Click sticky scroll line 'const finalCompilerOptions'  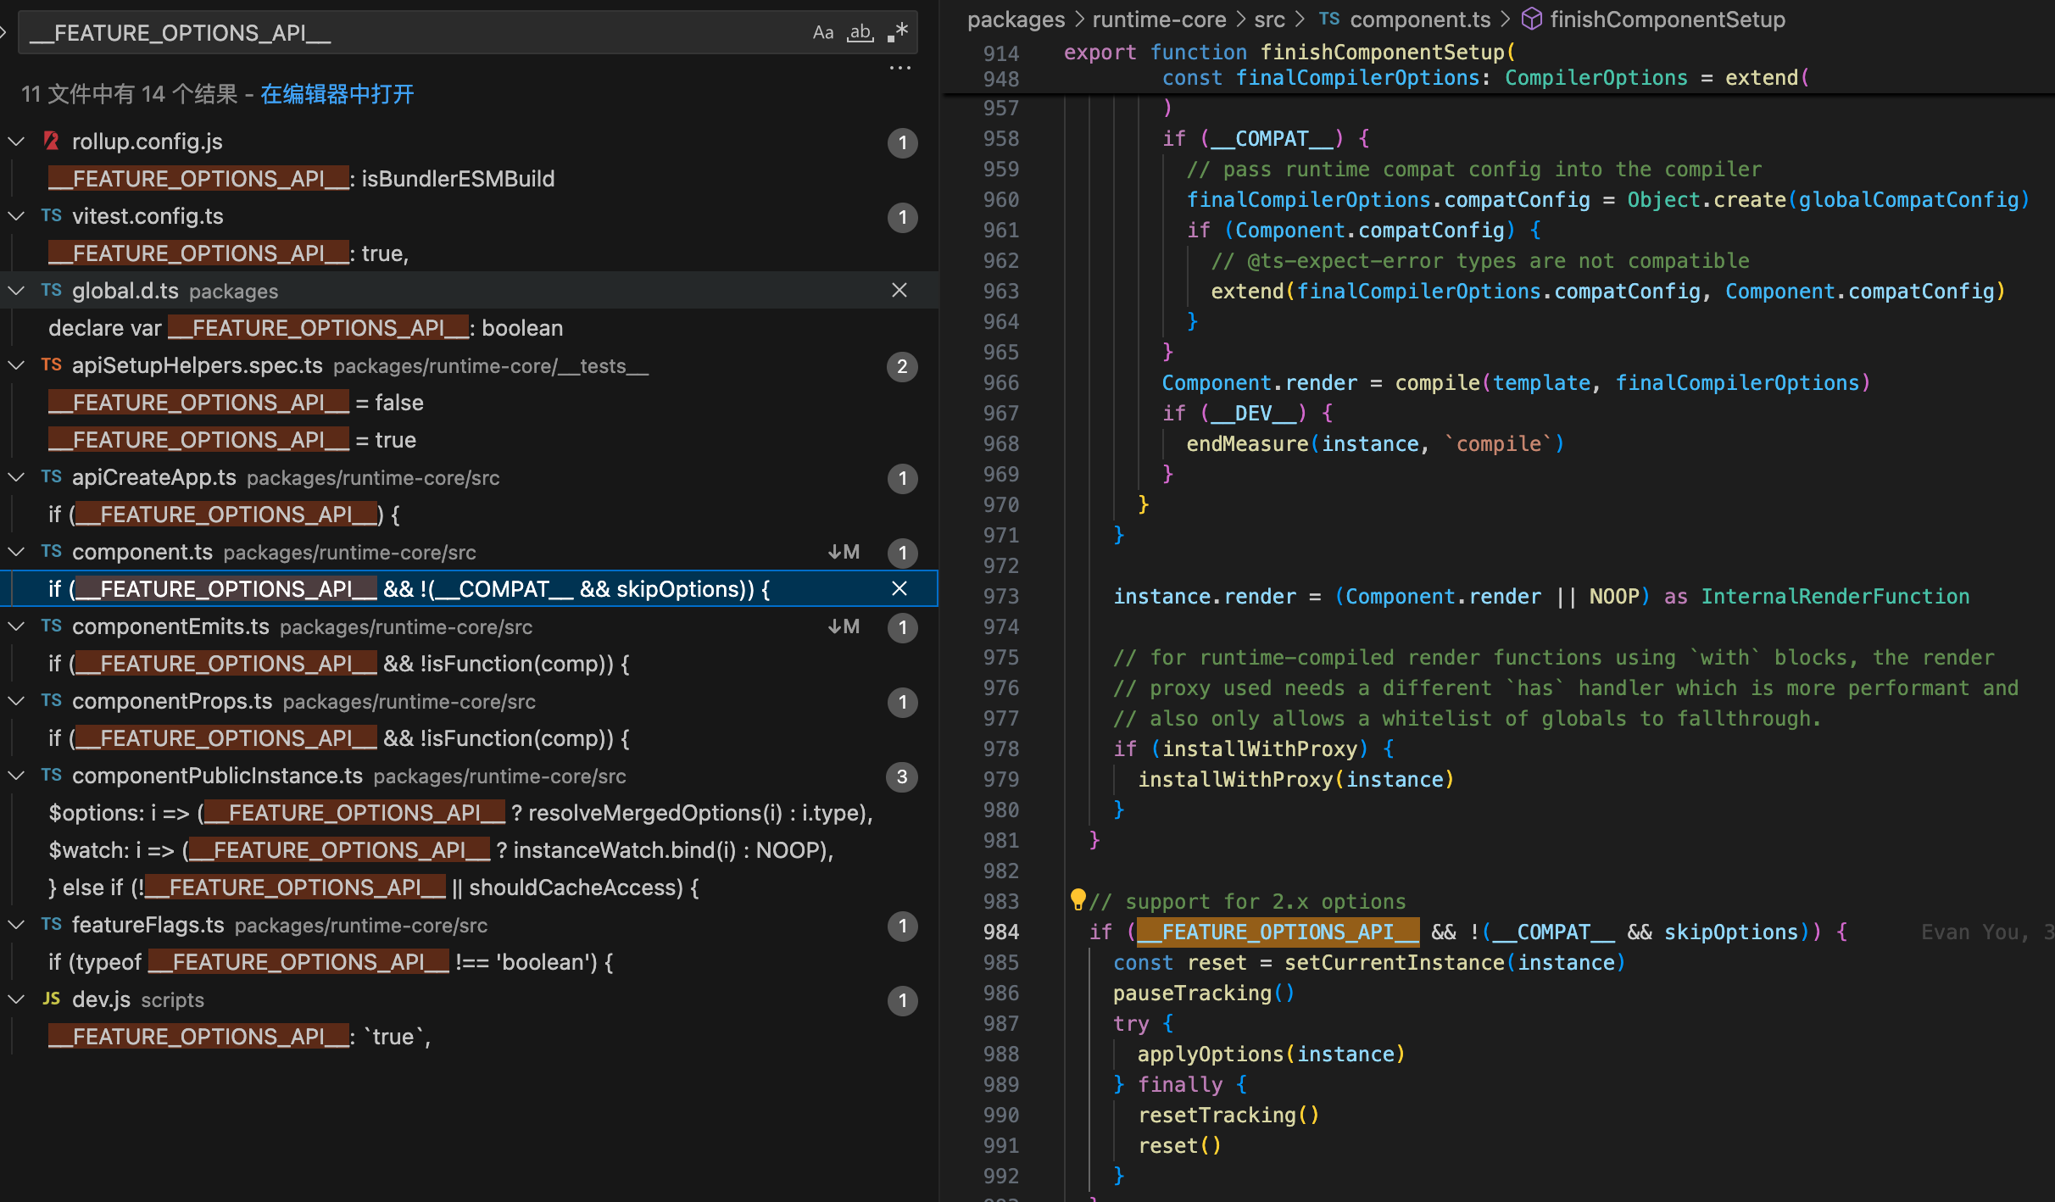(x=1485, y=78)
